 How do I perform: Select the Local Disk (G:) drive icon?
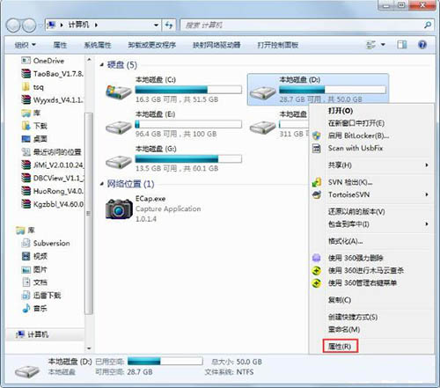pos(119,162)
